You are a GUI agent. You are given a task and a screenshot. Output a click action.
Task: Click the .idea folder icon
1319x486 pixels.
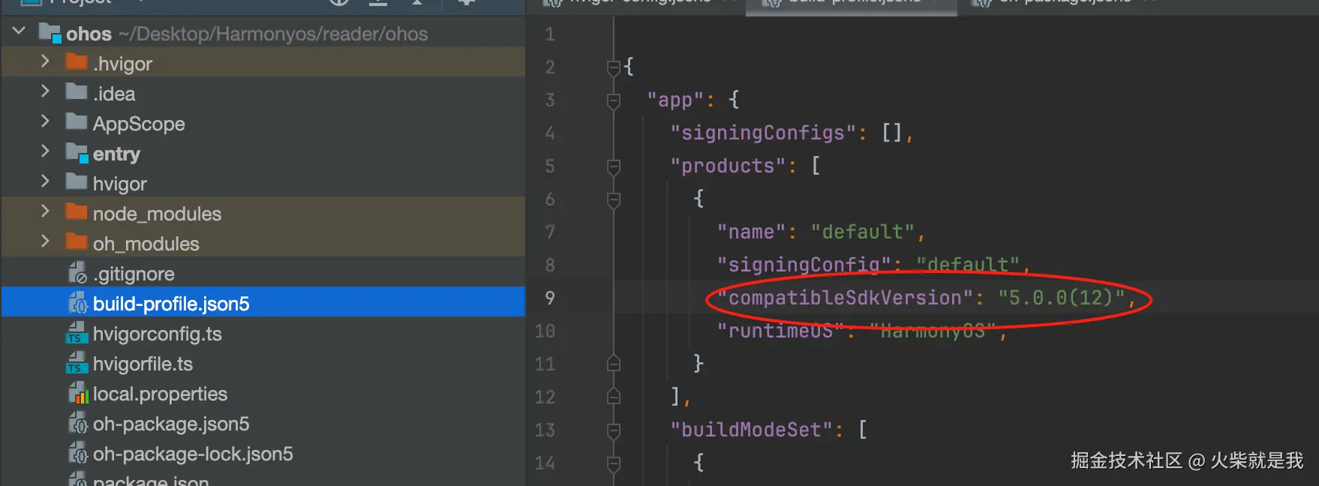(x=77, y=92)
